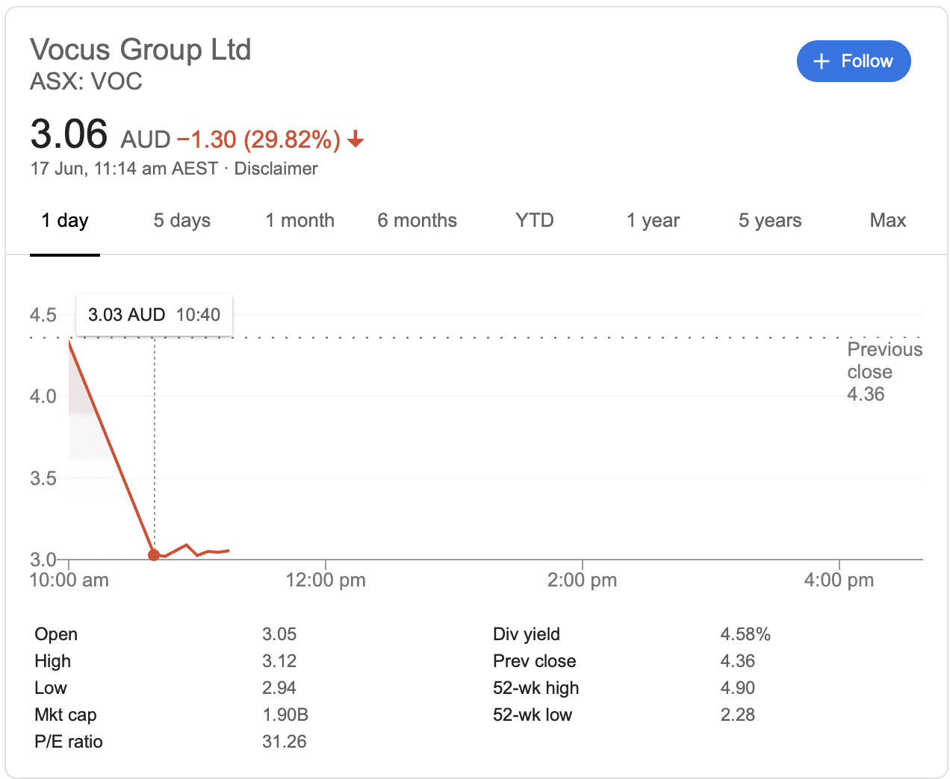Select the Max time range
950x779 pixels.
[x=887, y=220]
